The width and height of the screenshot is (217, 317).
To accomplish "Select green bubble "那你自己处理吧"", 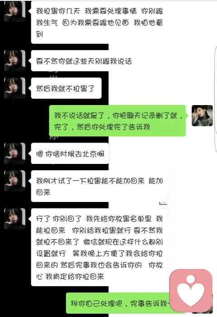I will coord(118,303).
